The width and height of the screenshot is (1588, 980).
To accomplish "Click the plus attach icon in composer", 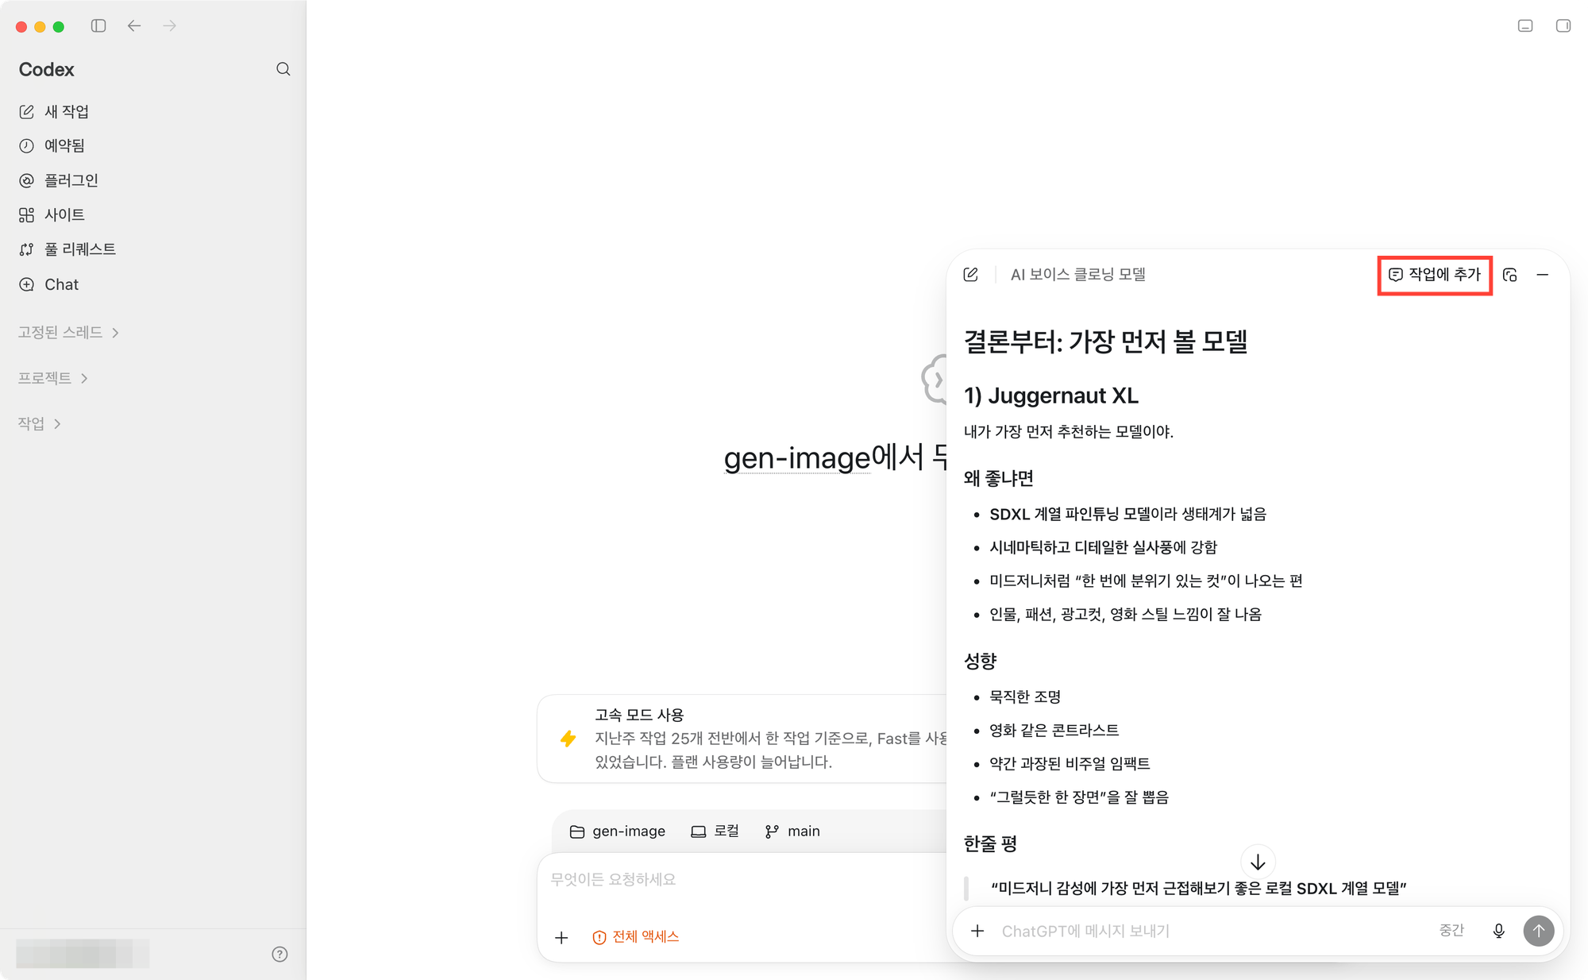I will [561, 938].
